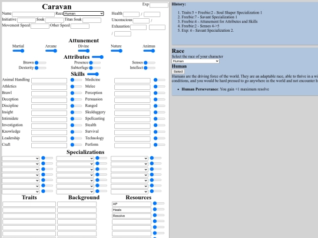Open the first specialization dropdown in right column

tap(129, 158)
